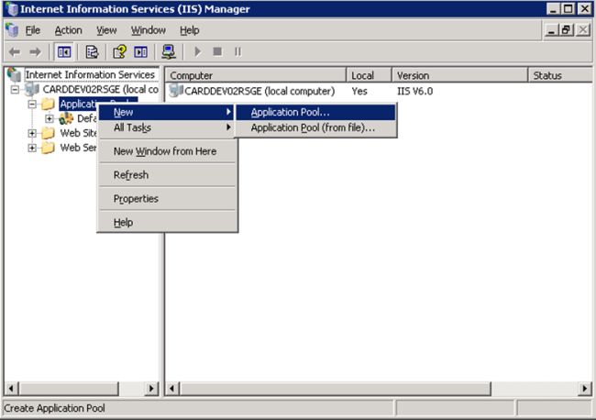Sort by the Computer column header
This screenshot has height=420, width=596.
[x=256, y=75]
